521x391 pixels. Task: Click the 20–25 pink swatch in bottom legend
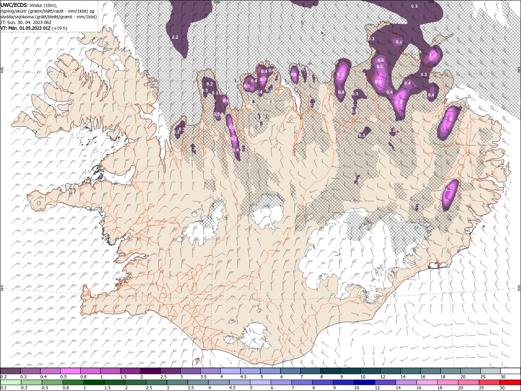coord(468,382)
